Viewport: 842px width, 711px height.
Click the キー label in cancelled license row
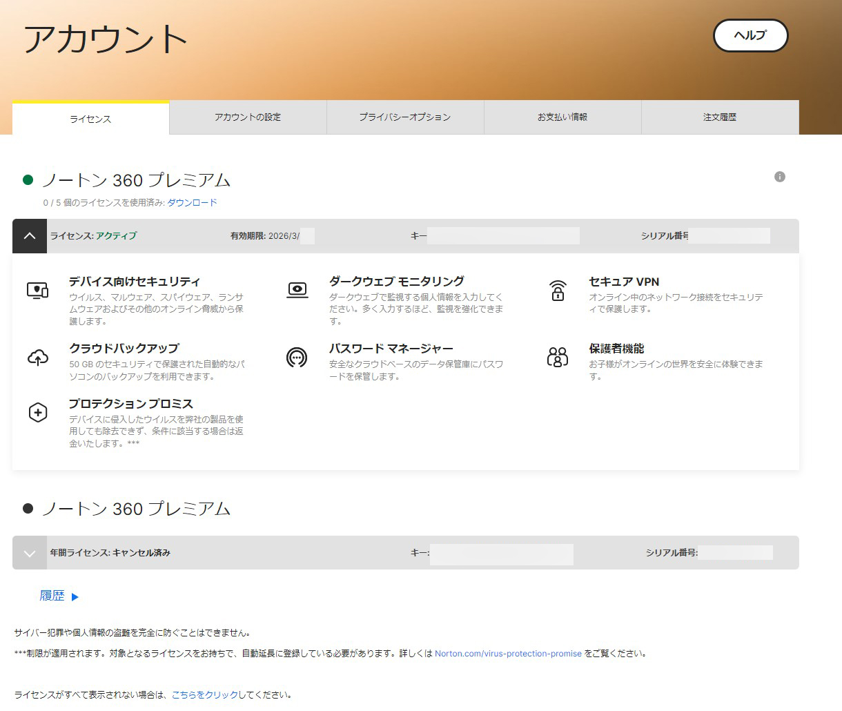pos(420,553)
